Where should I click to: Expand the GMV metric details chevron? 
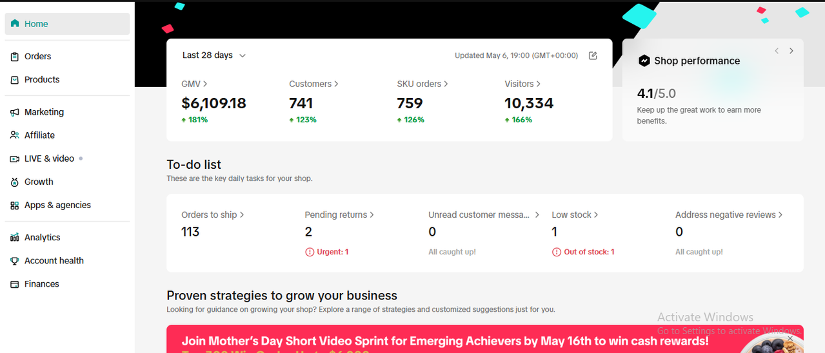click(x=205, y=84)
